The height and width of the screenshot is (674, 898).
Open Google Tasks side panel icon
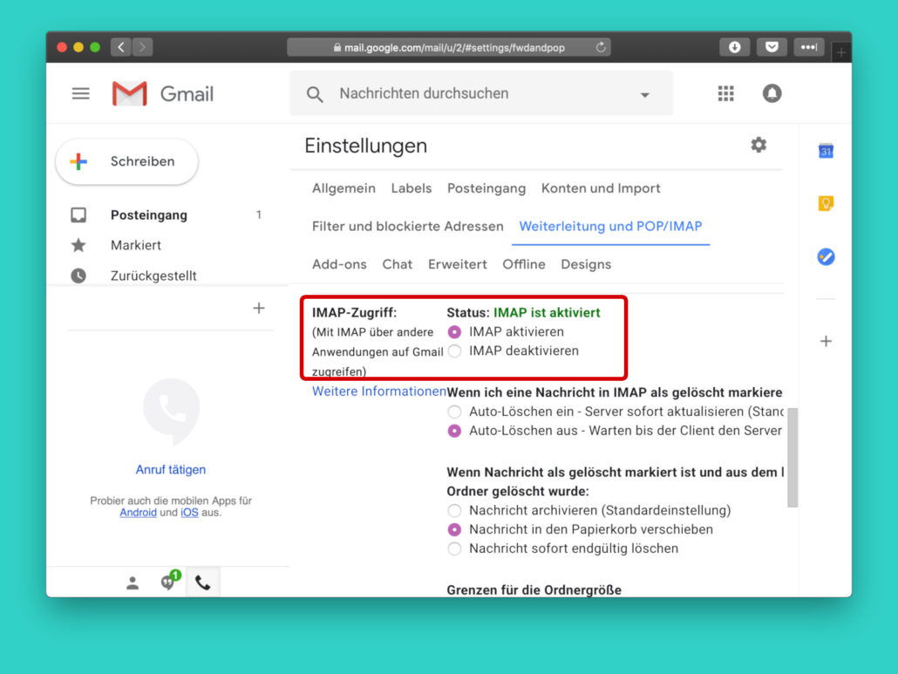click(x=826, y=257)
